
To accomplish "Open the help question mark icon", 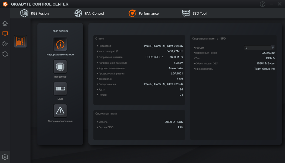I will [x=262, y=4].
